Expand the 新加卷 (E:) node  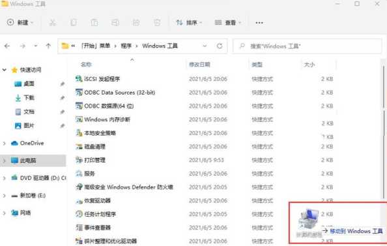[4, 196]
